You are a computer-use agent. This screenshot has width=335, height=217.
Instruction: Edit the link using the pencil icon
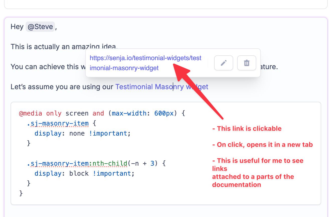[x=224, y=63]
